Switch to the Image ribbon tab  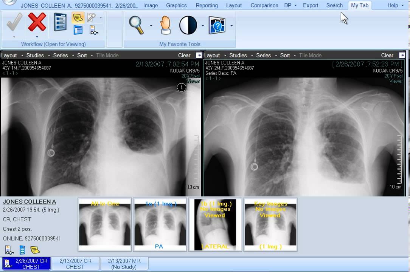tap(151, 5)
